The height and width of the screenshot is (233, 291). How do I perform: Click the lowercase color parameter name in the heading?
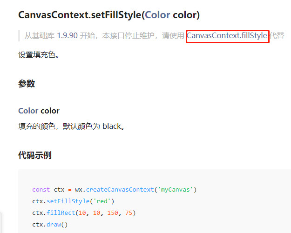tap(50, 111)
